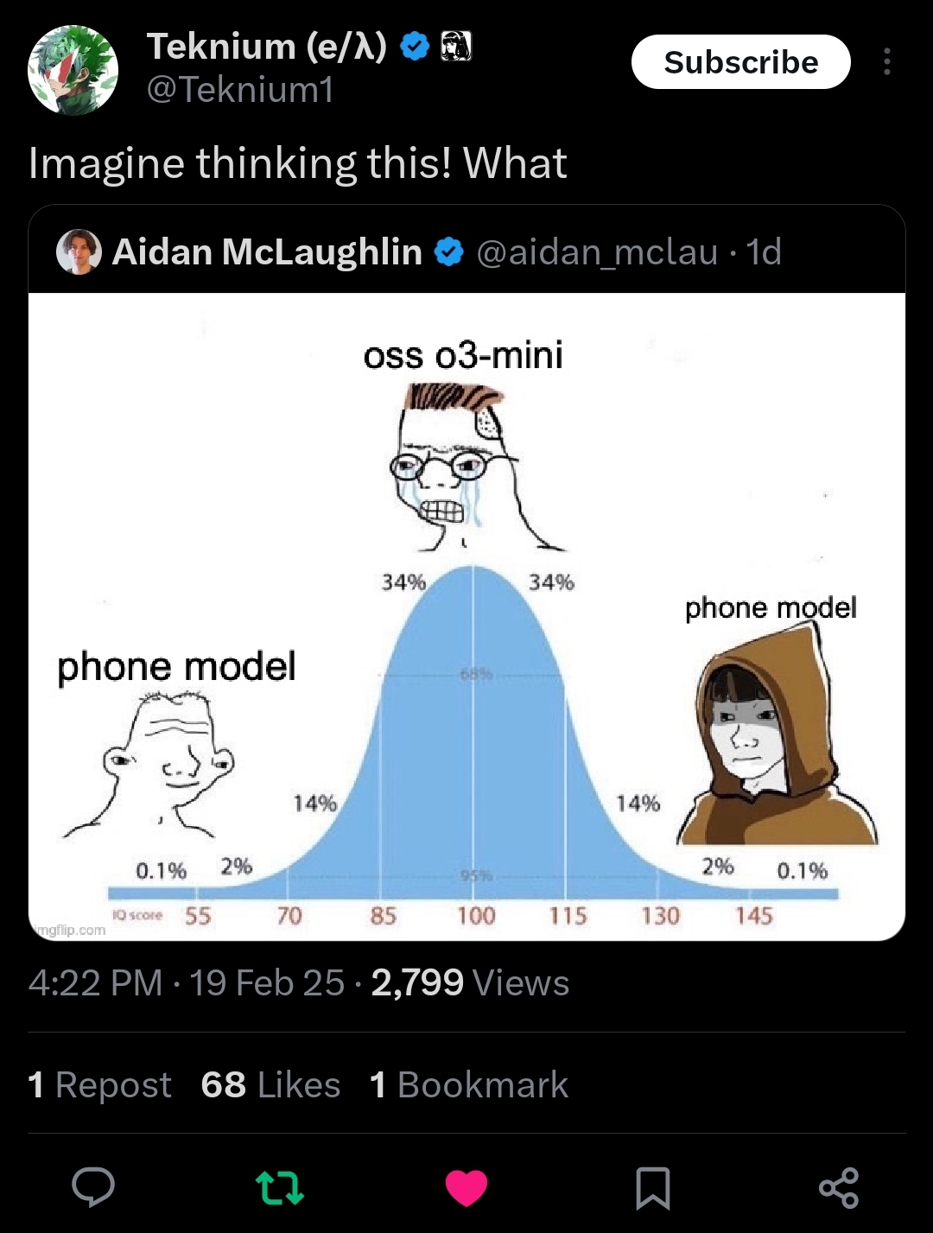The width and height of the screenshot is (933, 1233).
Task: Tap Teknium's blue verified badge
Action: coord(416,47)
